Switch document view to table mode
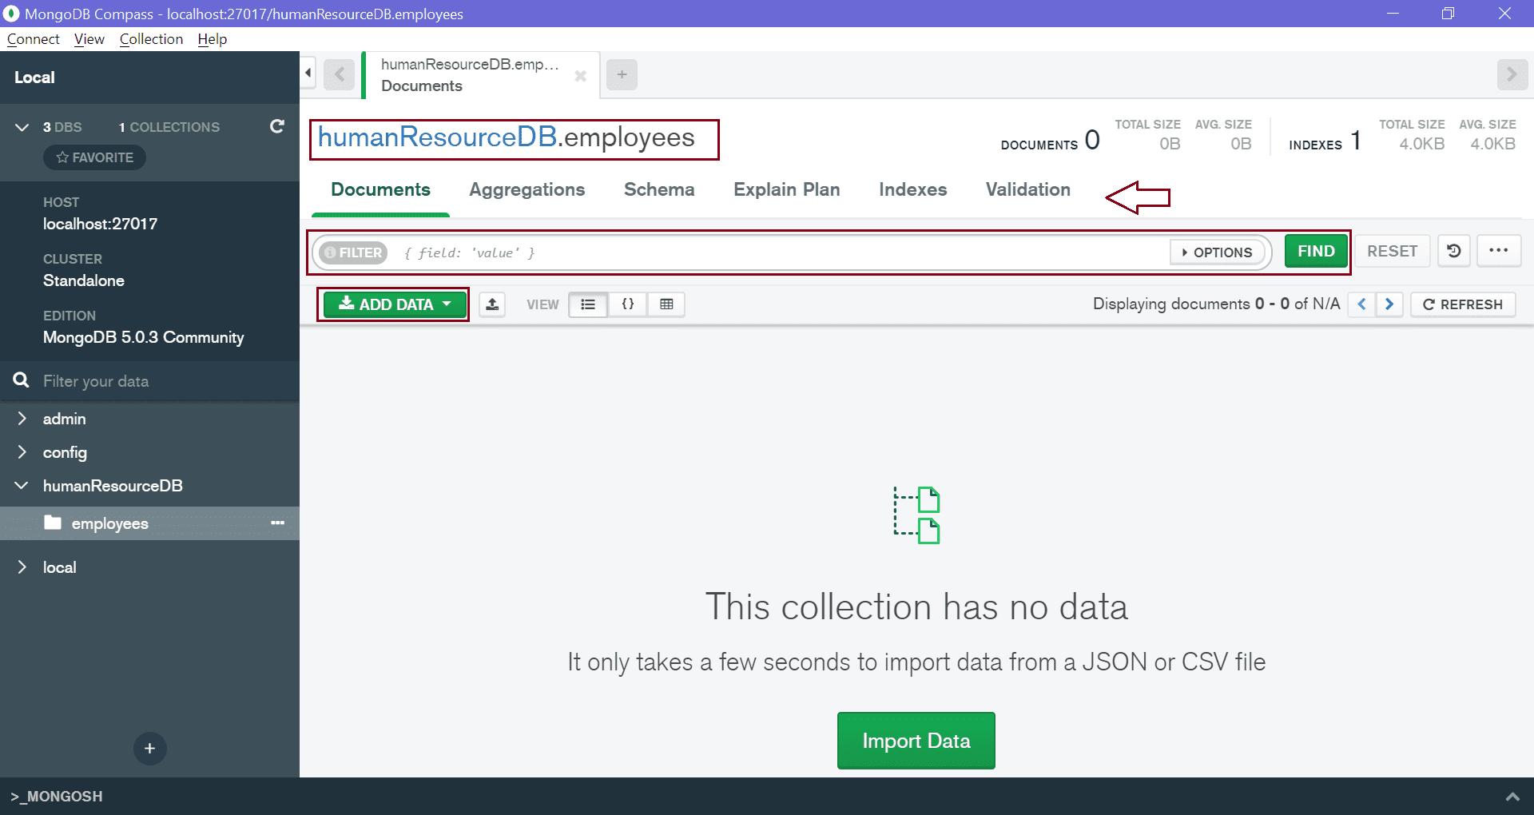Viewport: 1534px width, 815px height. [666, 304]
